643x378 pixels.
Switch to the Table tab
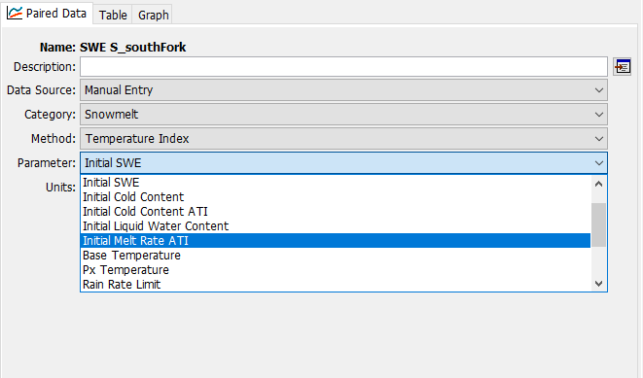point(113,16)
